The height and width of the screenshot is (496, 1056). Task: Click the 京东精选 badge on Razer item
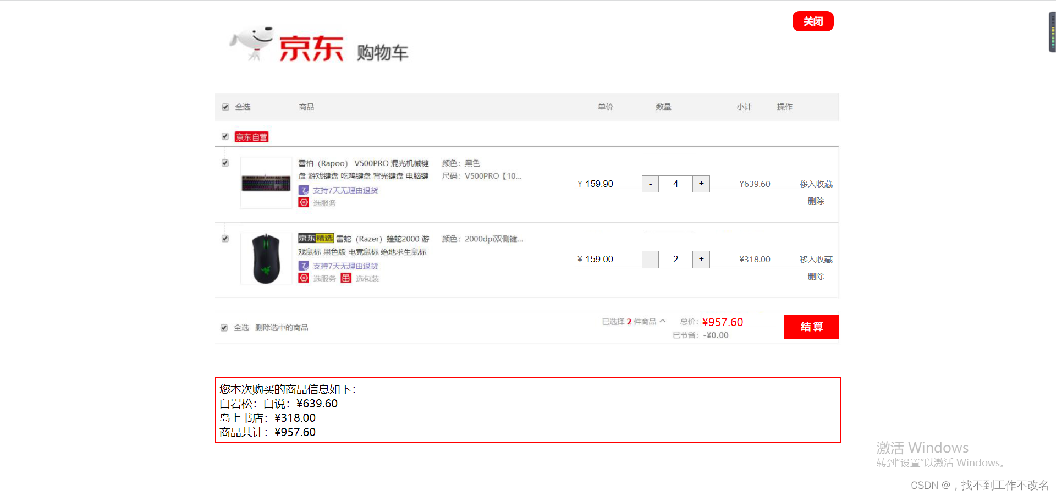coord(316,238)
